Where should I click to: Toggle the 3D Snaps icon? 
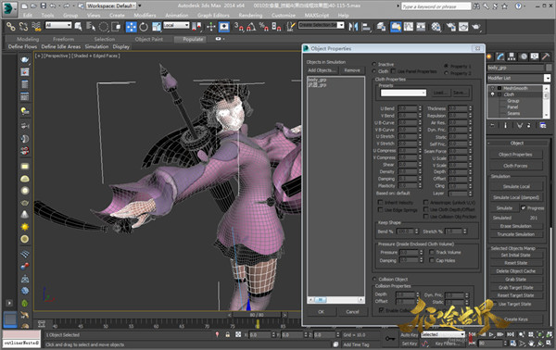239,27
